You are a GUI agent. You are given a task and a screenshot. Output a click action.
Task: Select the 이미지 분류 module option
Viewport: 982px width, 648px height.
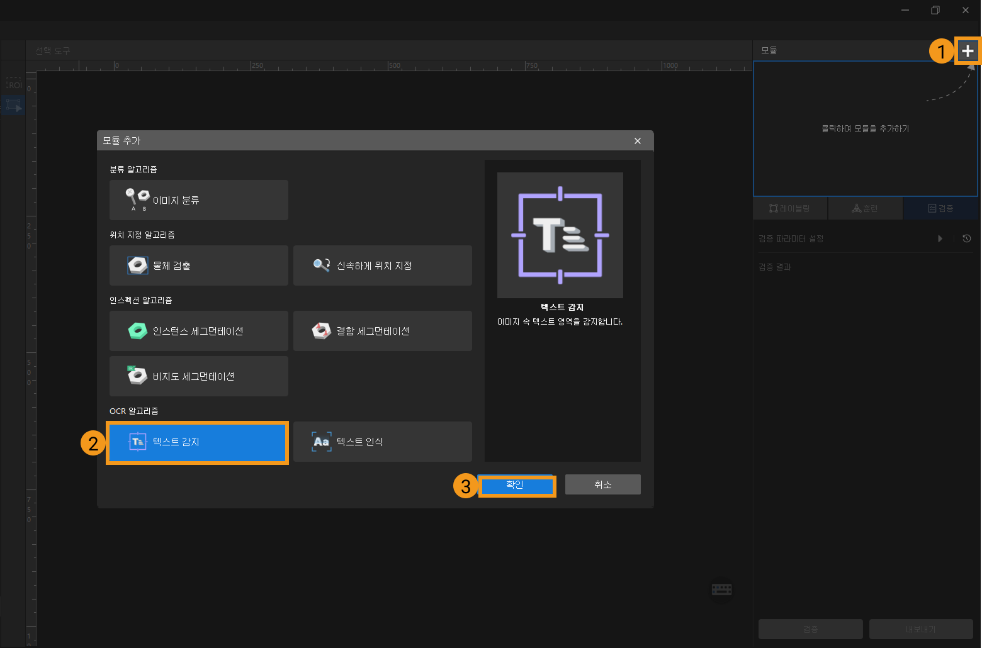pyautogui.click(x=198, y=200)
